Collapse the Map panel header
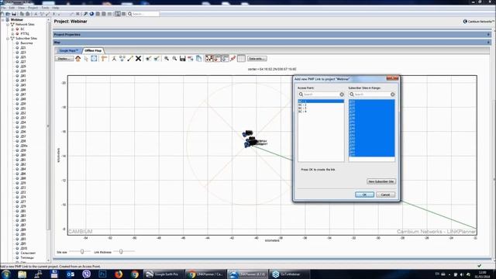Image resolution: width=496 pixels, height=279 pixels. tap(488, 43)
